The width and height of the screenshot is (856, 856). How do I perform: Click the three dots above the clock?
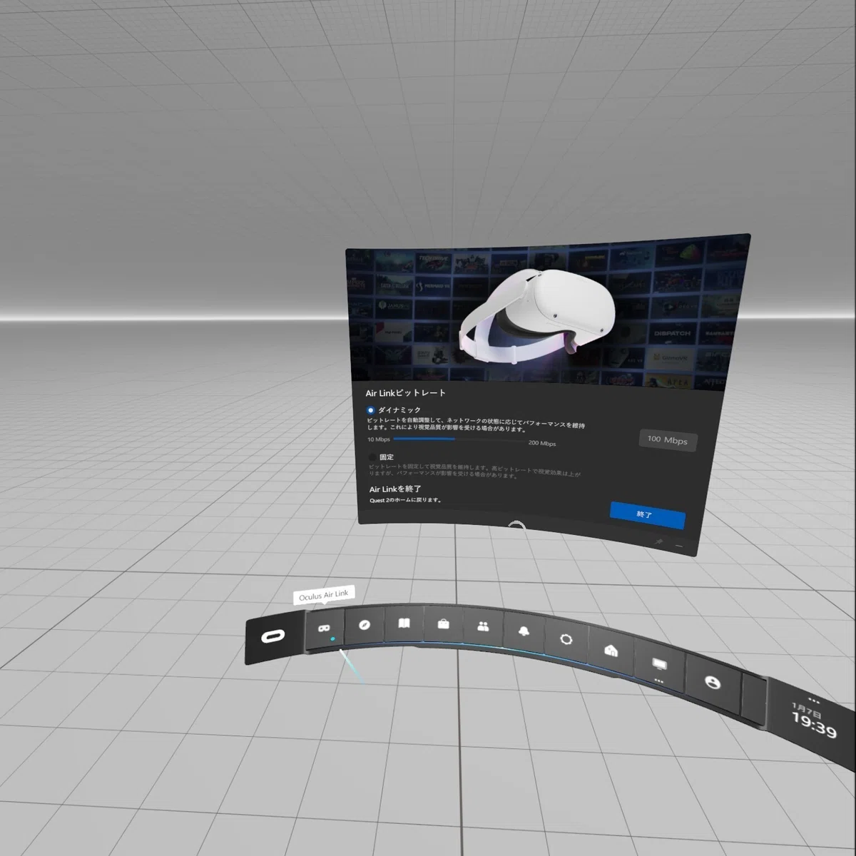(814, 700)
